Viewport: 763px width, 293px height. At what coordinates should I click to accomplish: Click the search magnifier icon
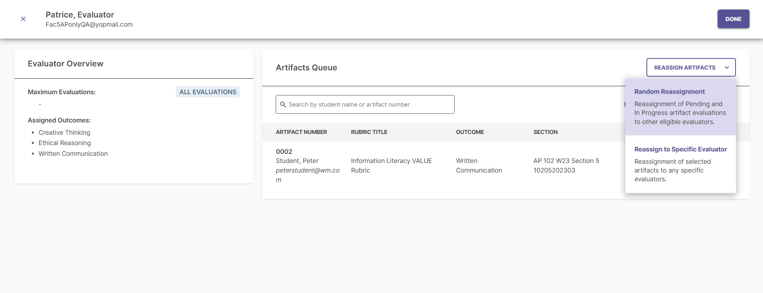point(283,105)
